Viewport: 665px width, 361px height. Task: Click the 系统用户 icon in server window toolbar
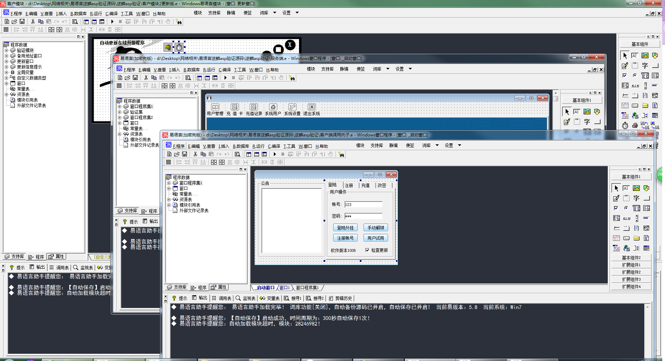273,110
